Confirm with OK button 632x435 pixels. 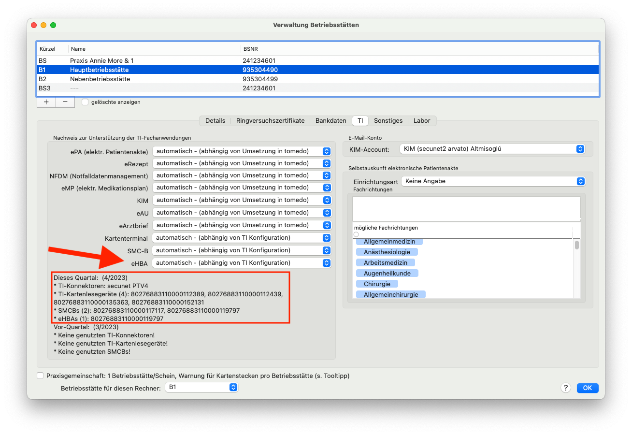tap(587, 388)
